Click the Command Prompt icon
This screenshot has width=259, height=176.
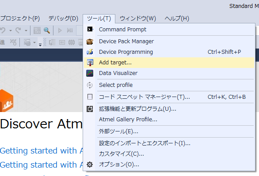pos(90,29)
